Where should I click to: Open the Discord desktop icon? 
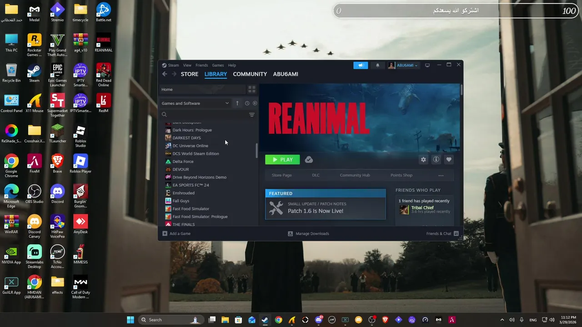coord(57,194)
